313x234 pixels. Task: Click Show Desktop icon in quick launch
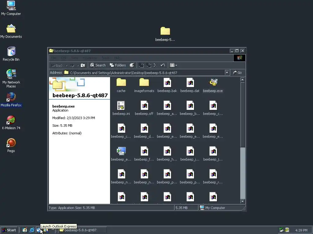(x=25, y=230)
